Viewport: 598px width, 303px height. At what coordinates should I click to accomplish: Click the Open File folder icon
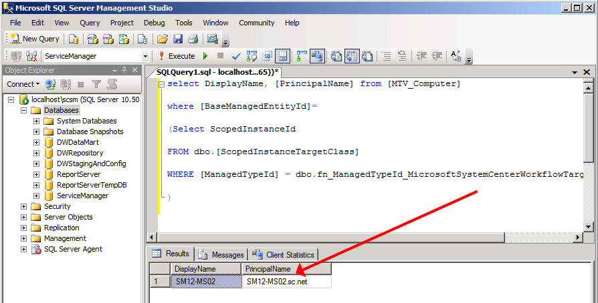pyautogui.click(x=162, y=39)
